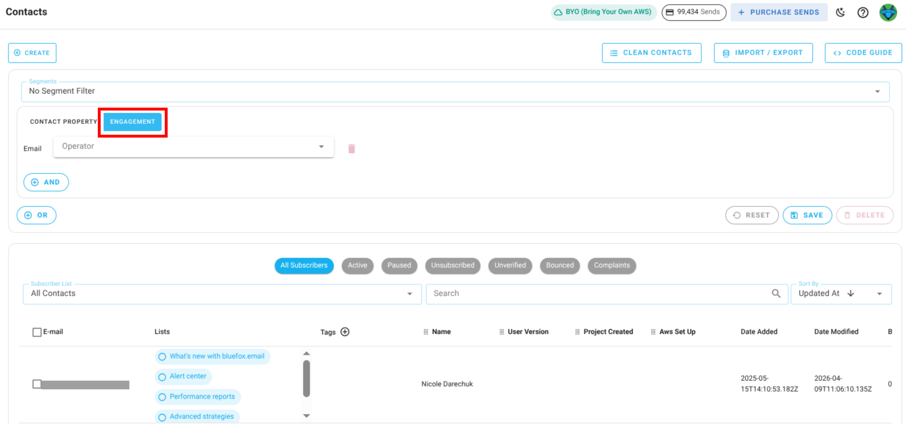Image resolution: width=906 pixels, height=424 pixels.
Task: Grab the User Version column drag handle
Action: (502, 332)
